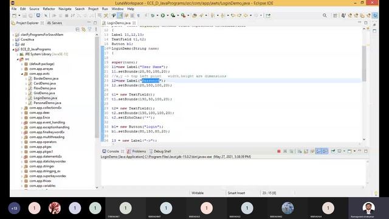389x219 pixels.
Task: Switch to the Servers tab
Action: [55, 23]
